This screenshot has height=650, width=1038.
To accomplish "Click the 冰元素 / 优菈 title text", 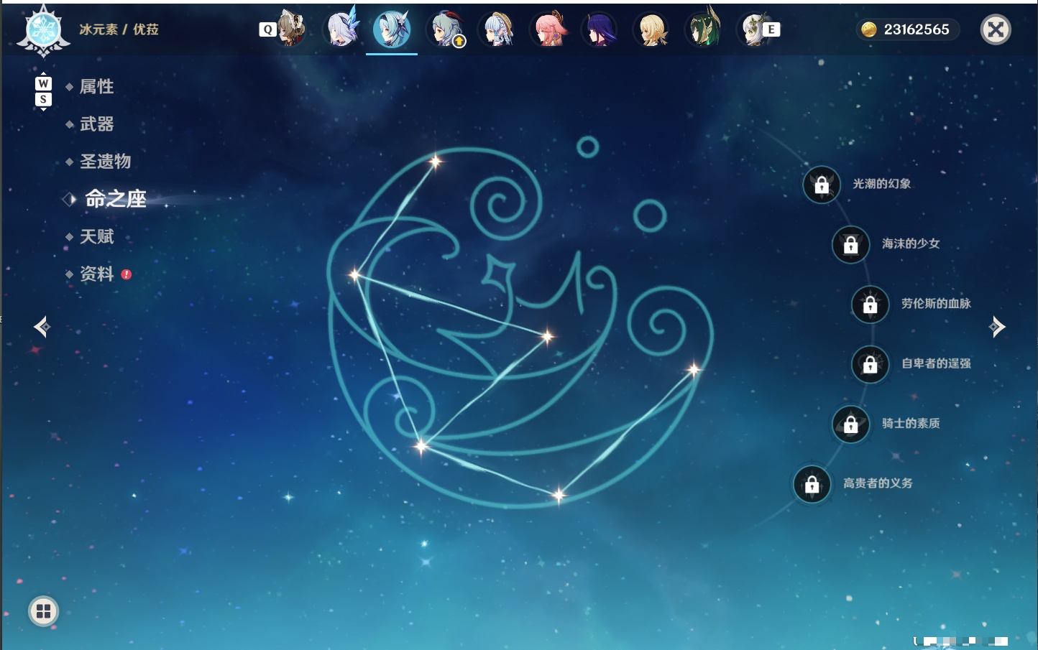I will pos(119,29).
